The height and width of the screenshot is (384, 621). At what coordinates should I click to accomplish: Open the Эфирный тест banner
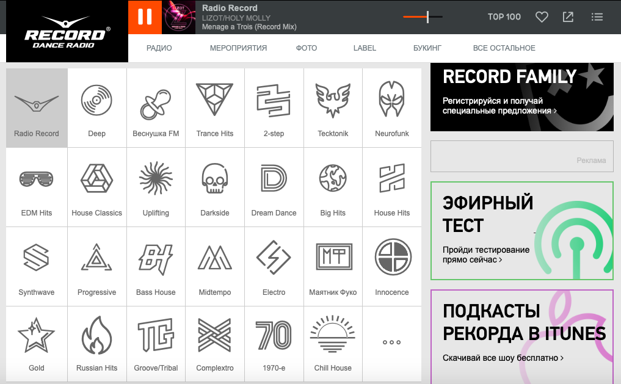tap(522, 231)
